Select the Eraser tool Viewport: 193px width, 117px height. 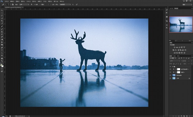2,37
